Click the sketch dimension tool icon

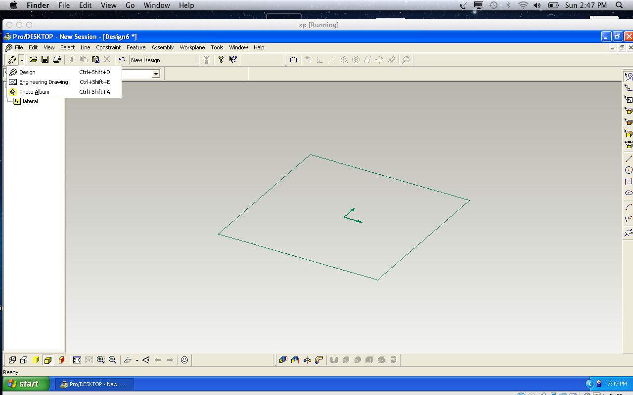293,60
